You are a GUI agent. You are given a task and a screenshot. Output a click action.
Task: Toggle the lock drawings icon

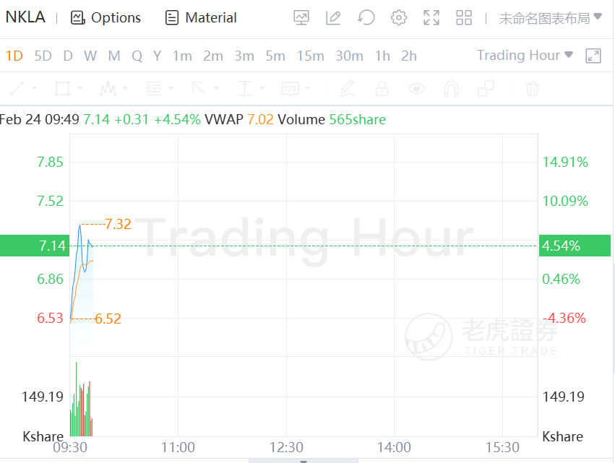tap(382, 89)
